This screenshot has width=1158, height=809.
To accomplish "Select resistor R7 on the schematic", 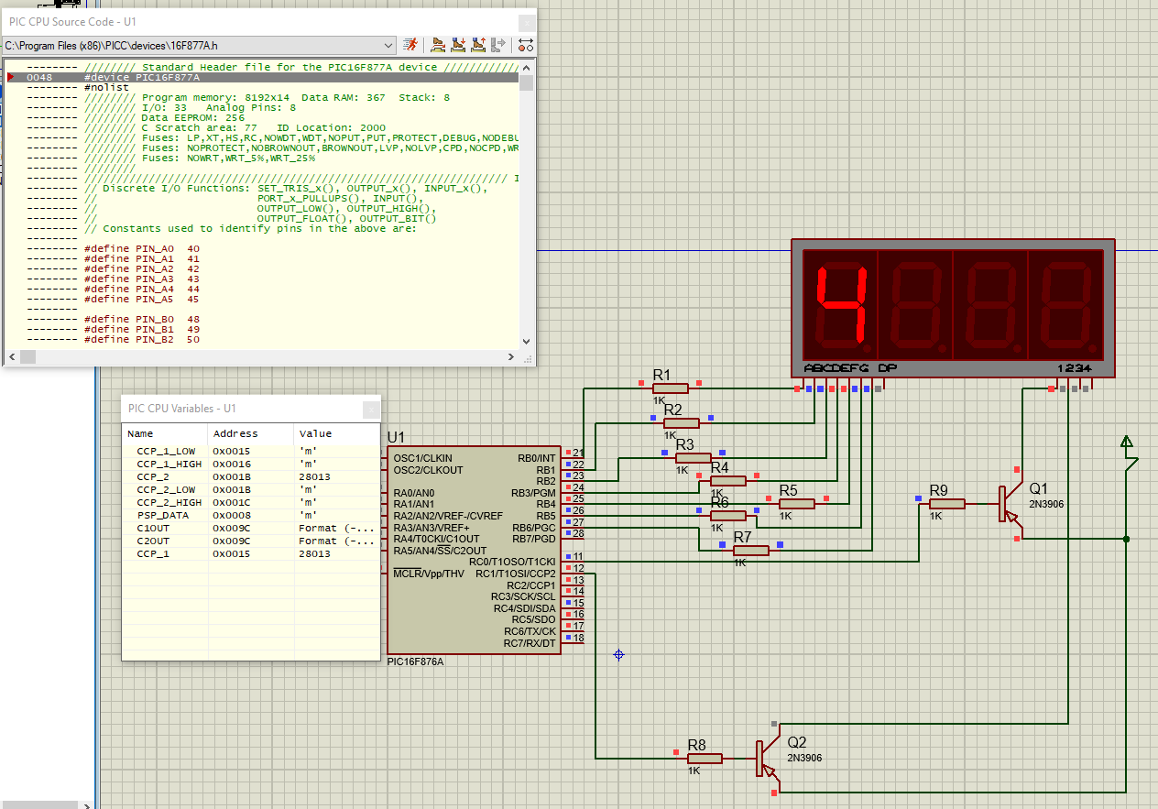I will [750, 550].
